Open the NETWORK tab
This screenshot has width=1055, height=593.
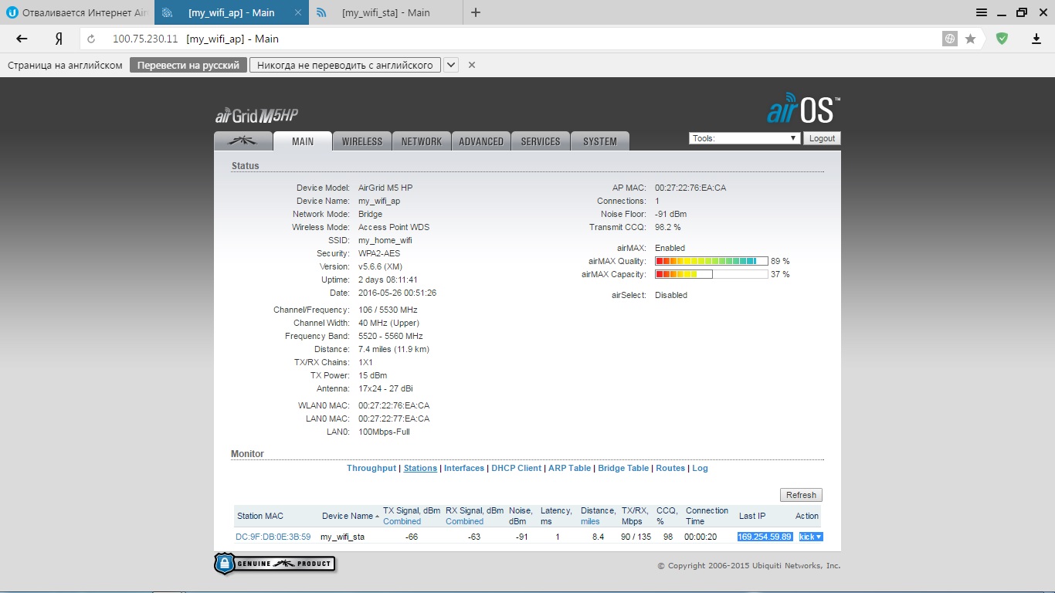[422, 141]
